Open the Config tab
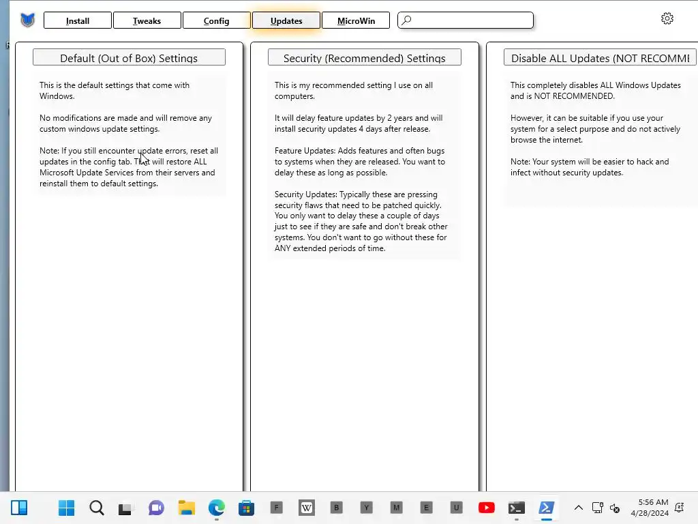Image resolution: width=698 pixels, height=524 pixels. point(216,20)
